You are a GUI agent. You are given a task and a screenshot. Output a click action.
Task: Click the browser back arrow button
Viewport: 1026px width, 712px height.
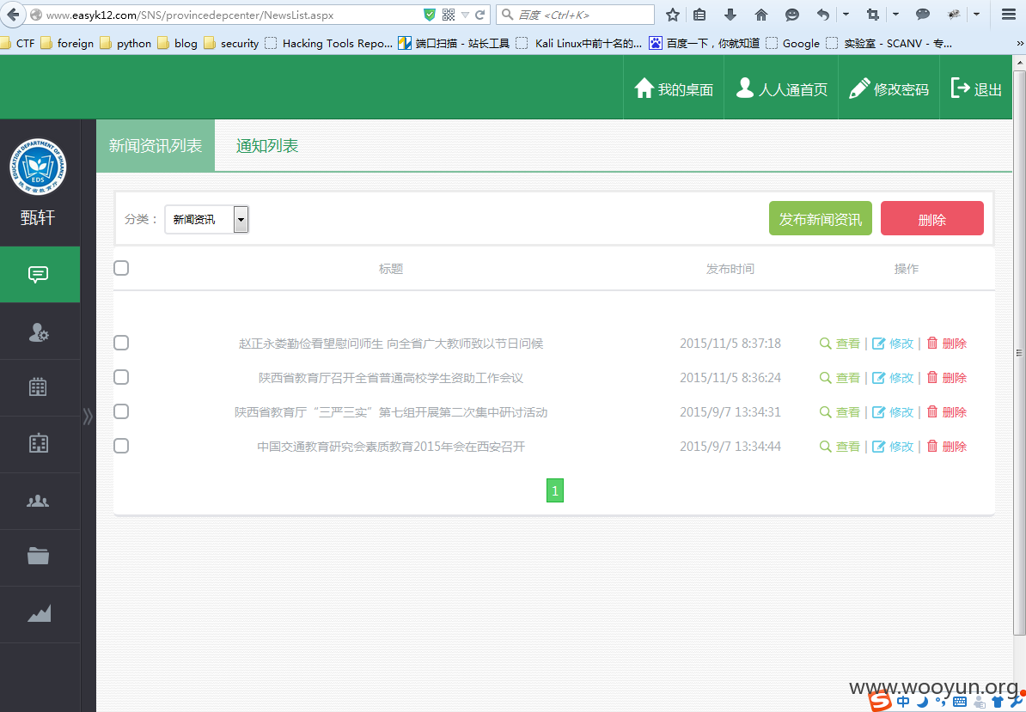tap(13, 15)
